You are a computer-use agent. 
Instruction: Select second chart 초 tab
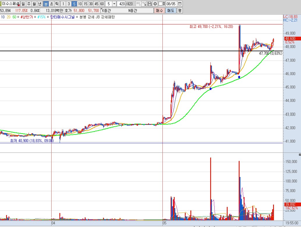tap(52, 4)
